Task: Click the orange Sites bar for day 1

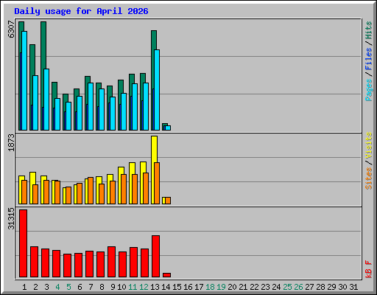Action: (x=24, y=192)
